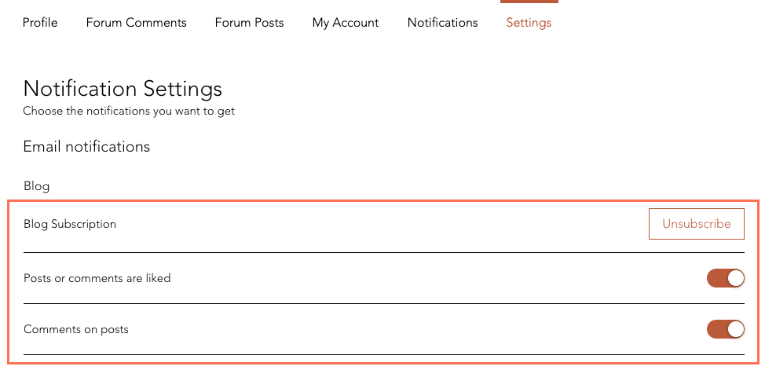View the Notifications tab
The image size is (765, 370).
pos(442,23)
